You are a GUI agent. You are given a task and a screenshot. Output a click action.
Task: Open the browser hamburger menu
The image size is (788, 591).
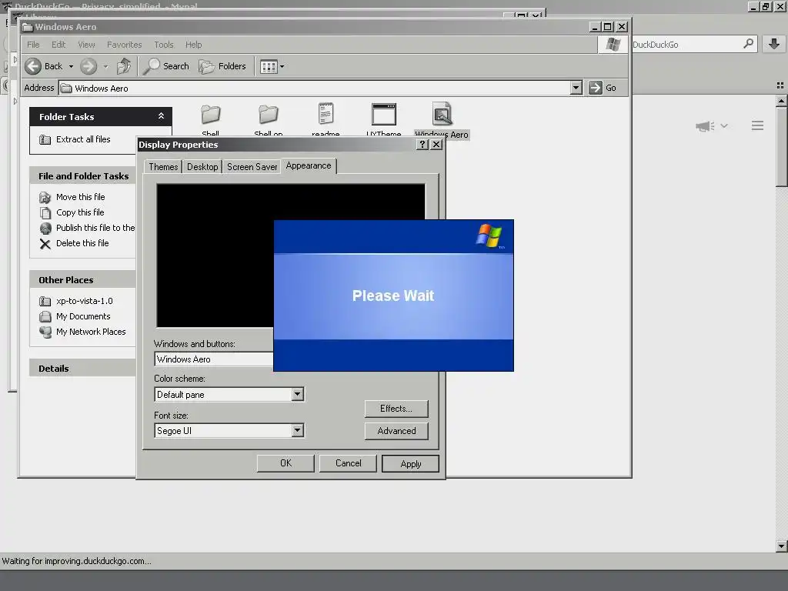click(757, 125)
